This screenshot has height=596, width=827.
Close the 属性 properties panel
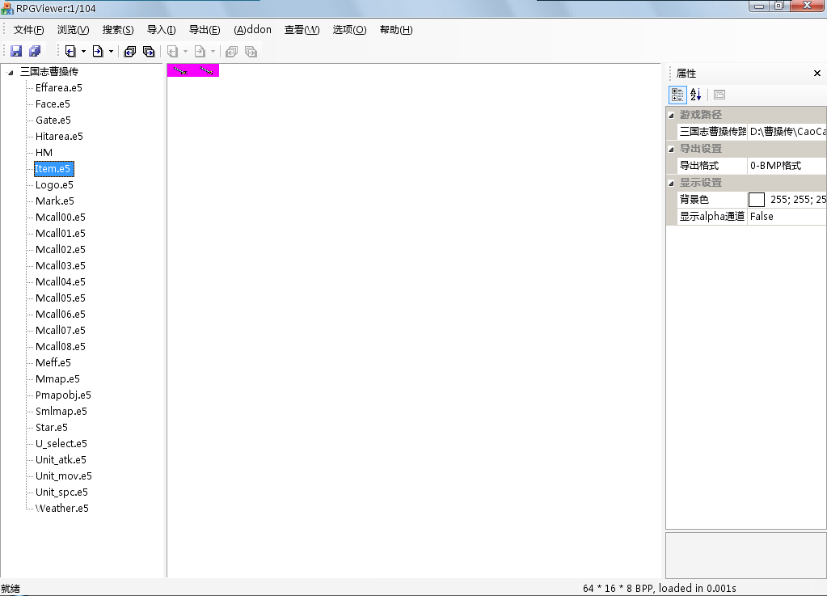click(816, 74)
